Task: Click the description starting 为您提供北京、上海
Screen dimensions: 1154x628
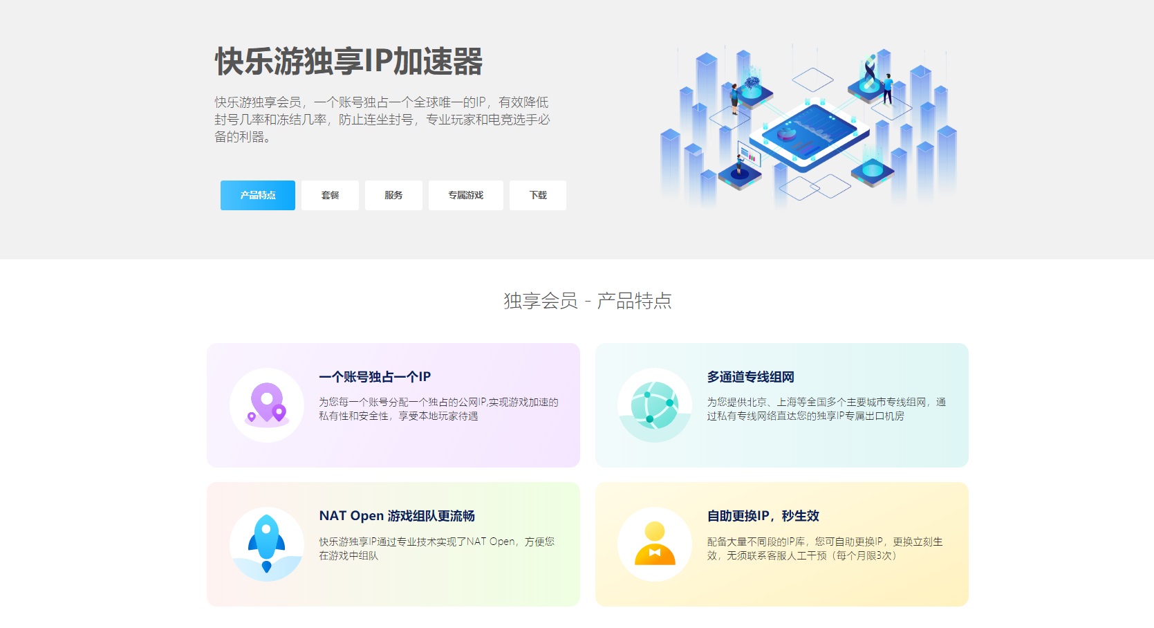Action: point(826,409)
